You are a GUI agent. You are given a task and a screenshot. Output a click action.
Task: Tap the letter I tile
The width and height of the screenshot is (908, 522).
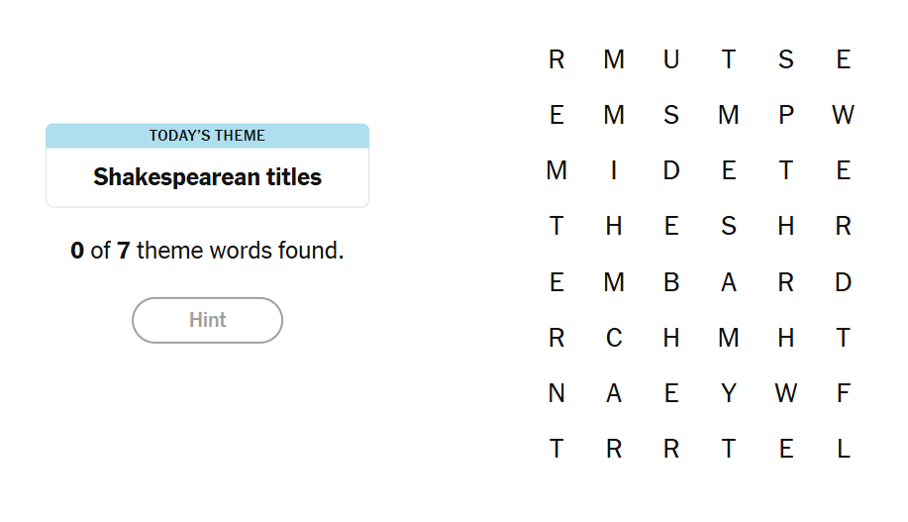pyautogui.click(x=614, y=170)
